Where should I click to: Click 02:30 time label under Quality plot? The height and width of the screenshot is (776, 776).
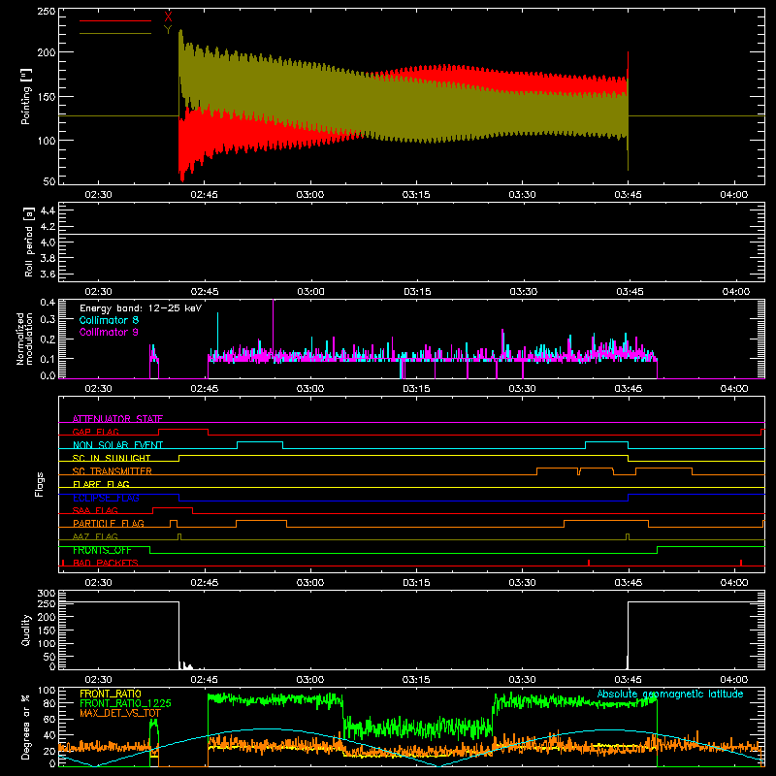click(x=99, y=680)
